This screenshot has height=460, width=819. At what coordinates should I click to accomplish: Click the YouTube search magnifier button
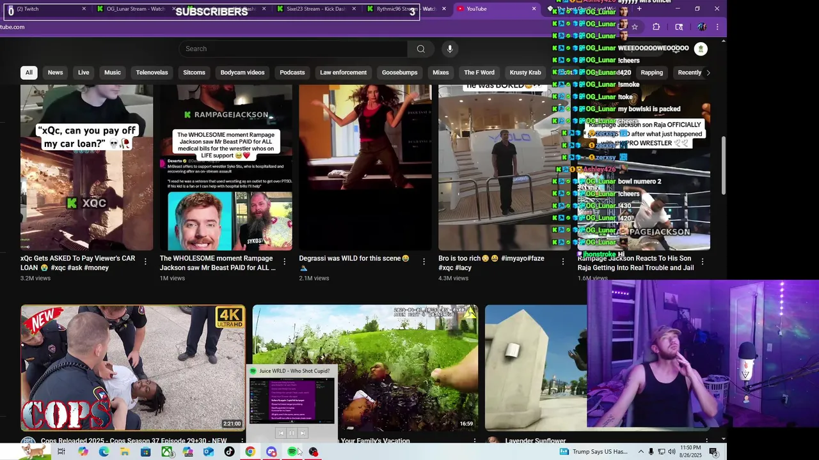pos(420,49)
